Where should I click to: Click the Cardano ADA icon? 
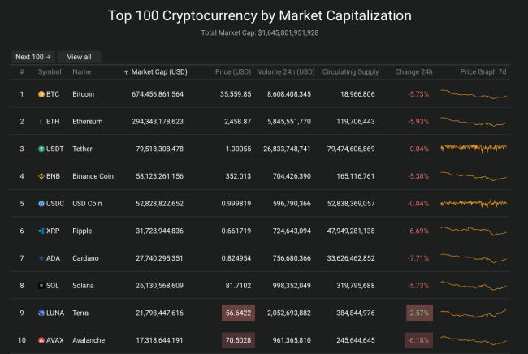click(x=41, y=258)
